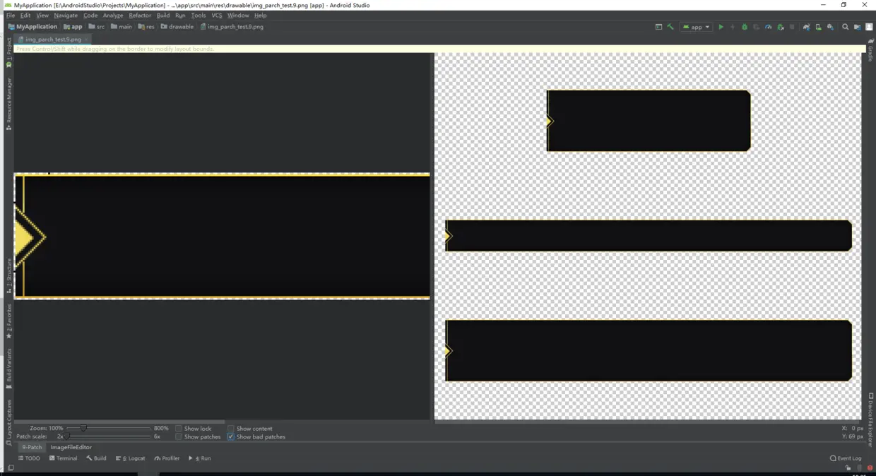Open the Logcat tool window
Viewport: 876px width, 476px height.
pyautogui.click(x=131, y=458)
